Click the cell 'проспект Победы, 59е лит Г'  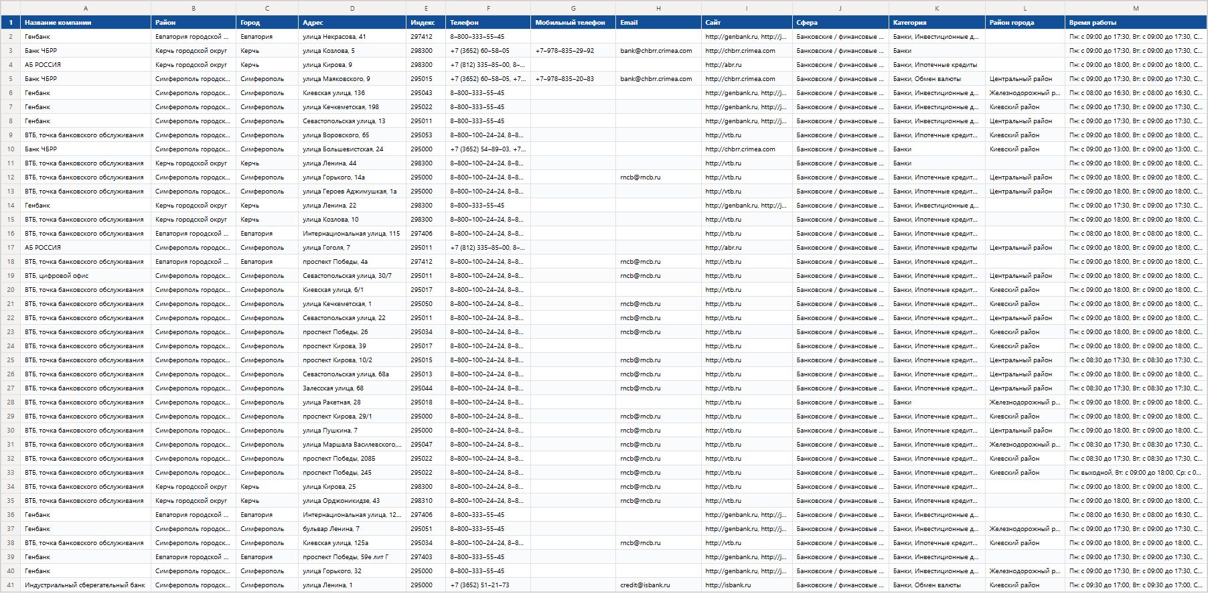point(352,557)
